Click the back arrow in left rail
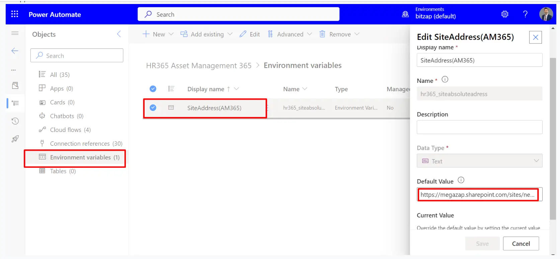560x259 pixels. pos(15,51)
